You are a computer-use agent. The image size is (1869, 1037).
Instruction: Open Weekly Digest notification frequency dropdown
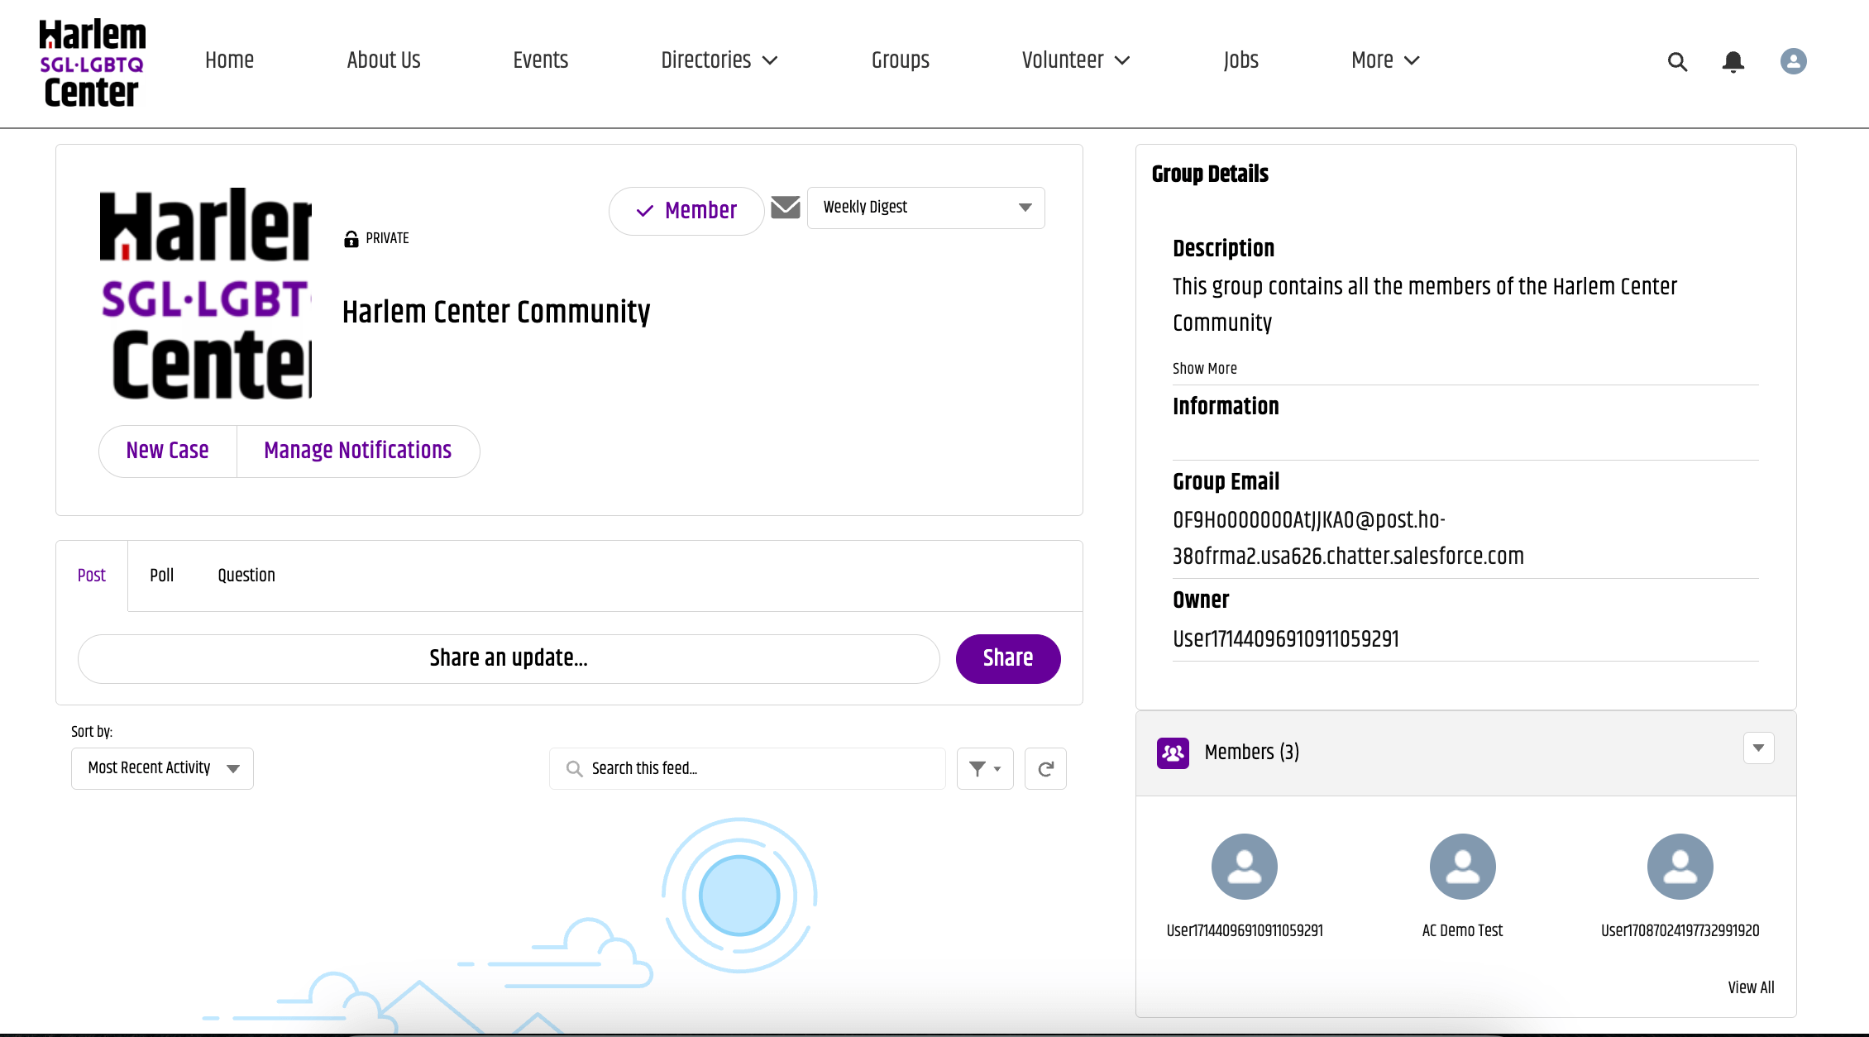925,208
